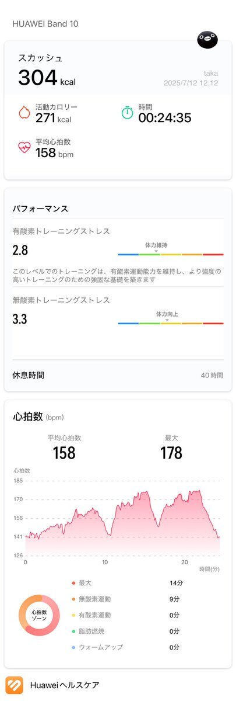
Task: Click the Huawei Health app logo
Action: tap(14, 685)
